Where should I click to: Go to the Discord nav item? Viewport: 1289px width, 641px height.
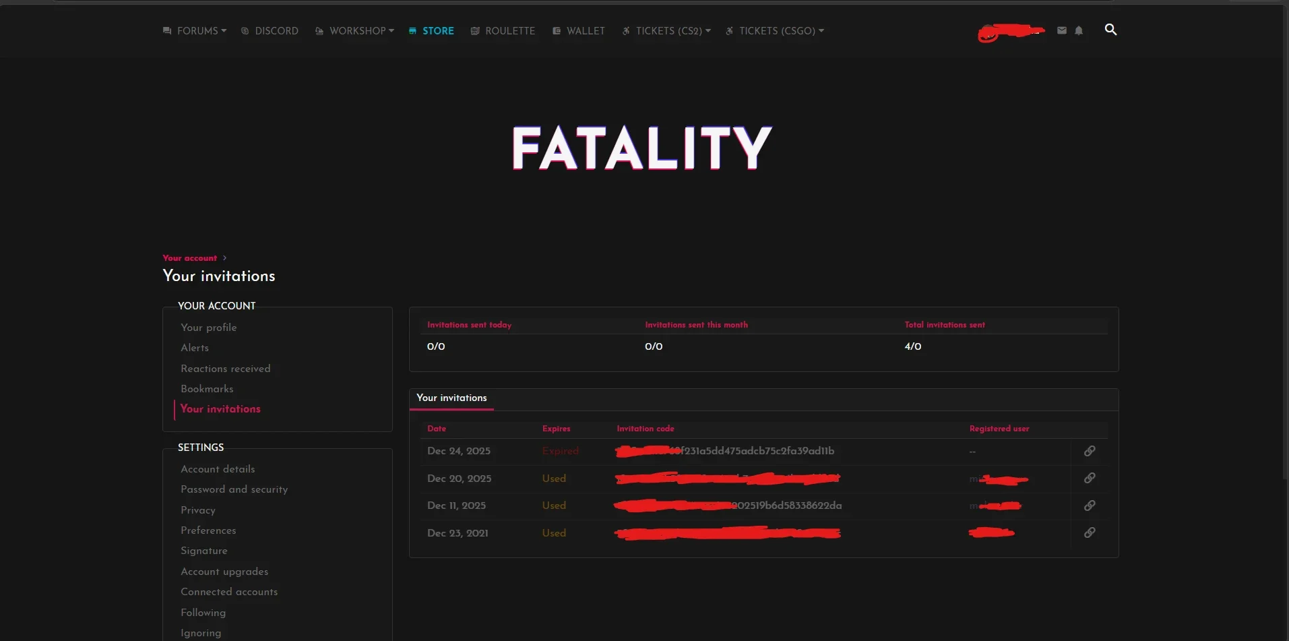click(270, 31)
